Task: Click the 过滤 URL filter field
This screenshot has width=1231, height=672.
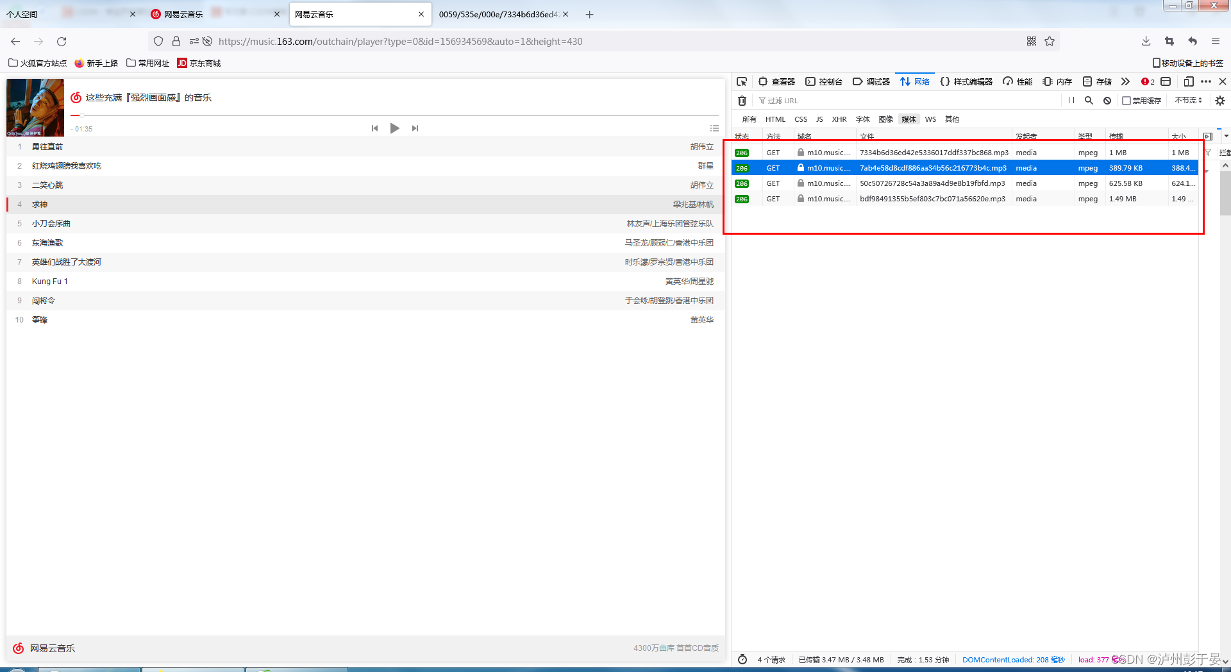Action: (x=907, y=101)
